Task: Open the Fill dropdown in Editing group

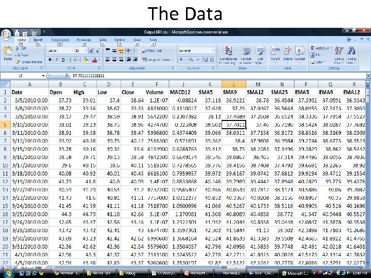Action: [316, 55]
